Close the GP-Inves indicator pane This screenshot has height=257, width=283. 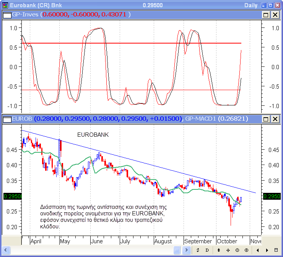(x=275, y=15)
